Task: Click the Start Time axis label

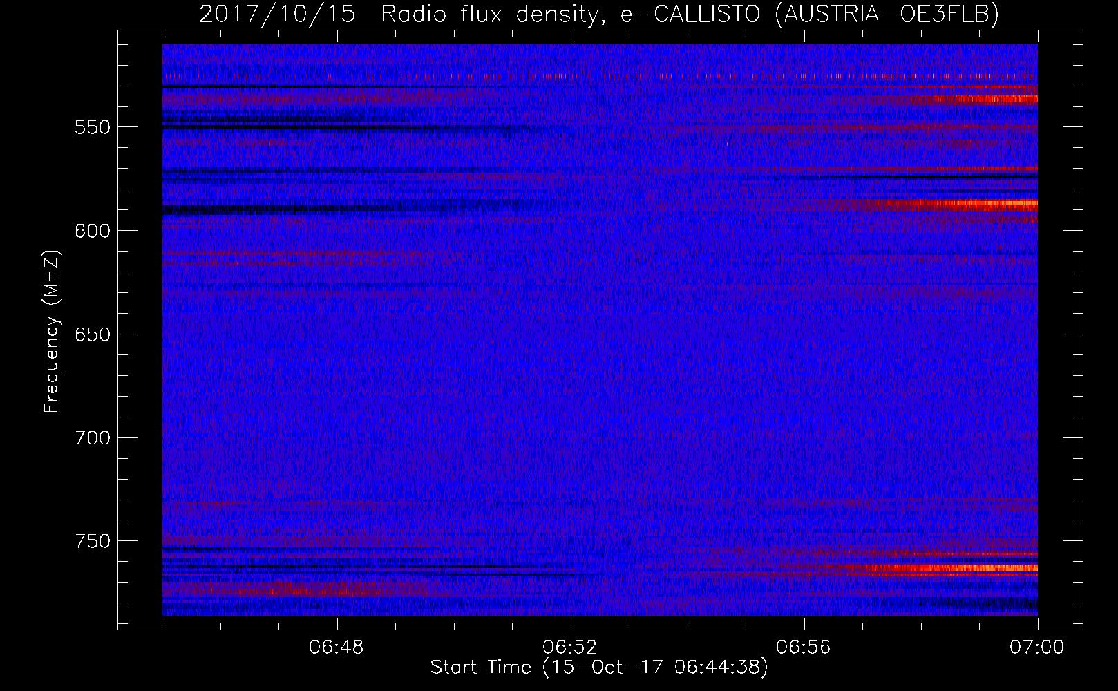Action: point(599,668)
